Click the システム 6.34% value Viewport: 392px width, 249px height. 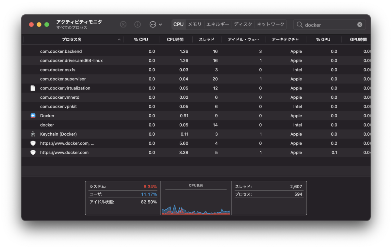click(x=150, y=187)
